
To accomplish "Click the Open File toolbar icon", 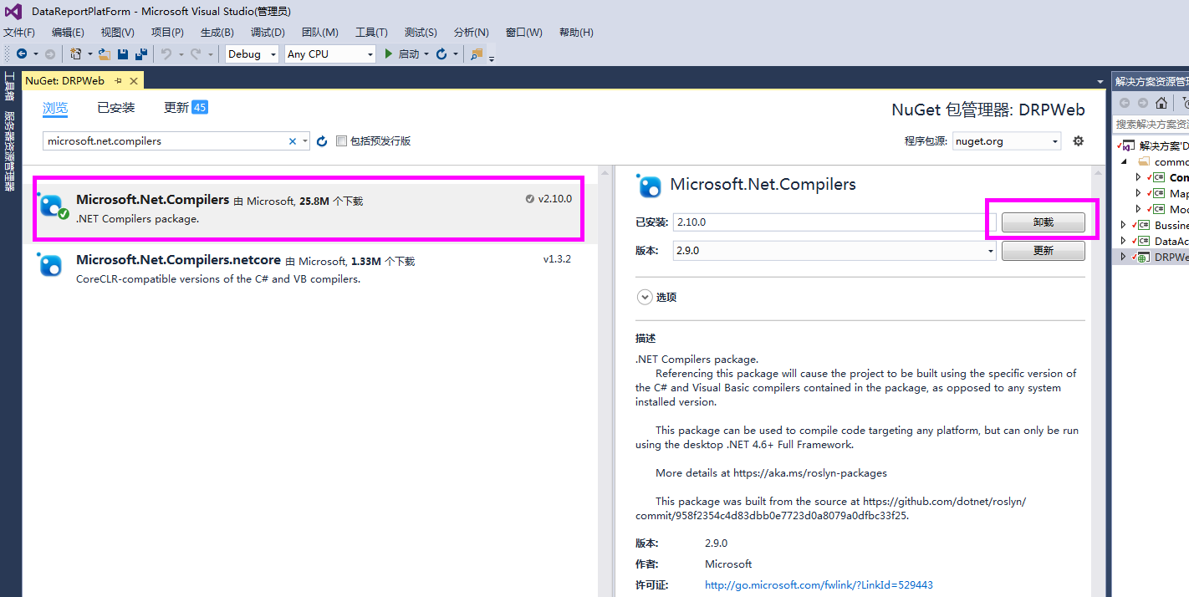I will tap(105, 54).
